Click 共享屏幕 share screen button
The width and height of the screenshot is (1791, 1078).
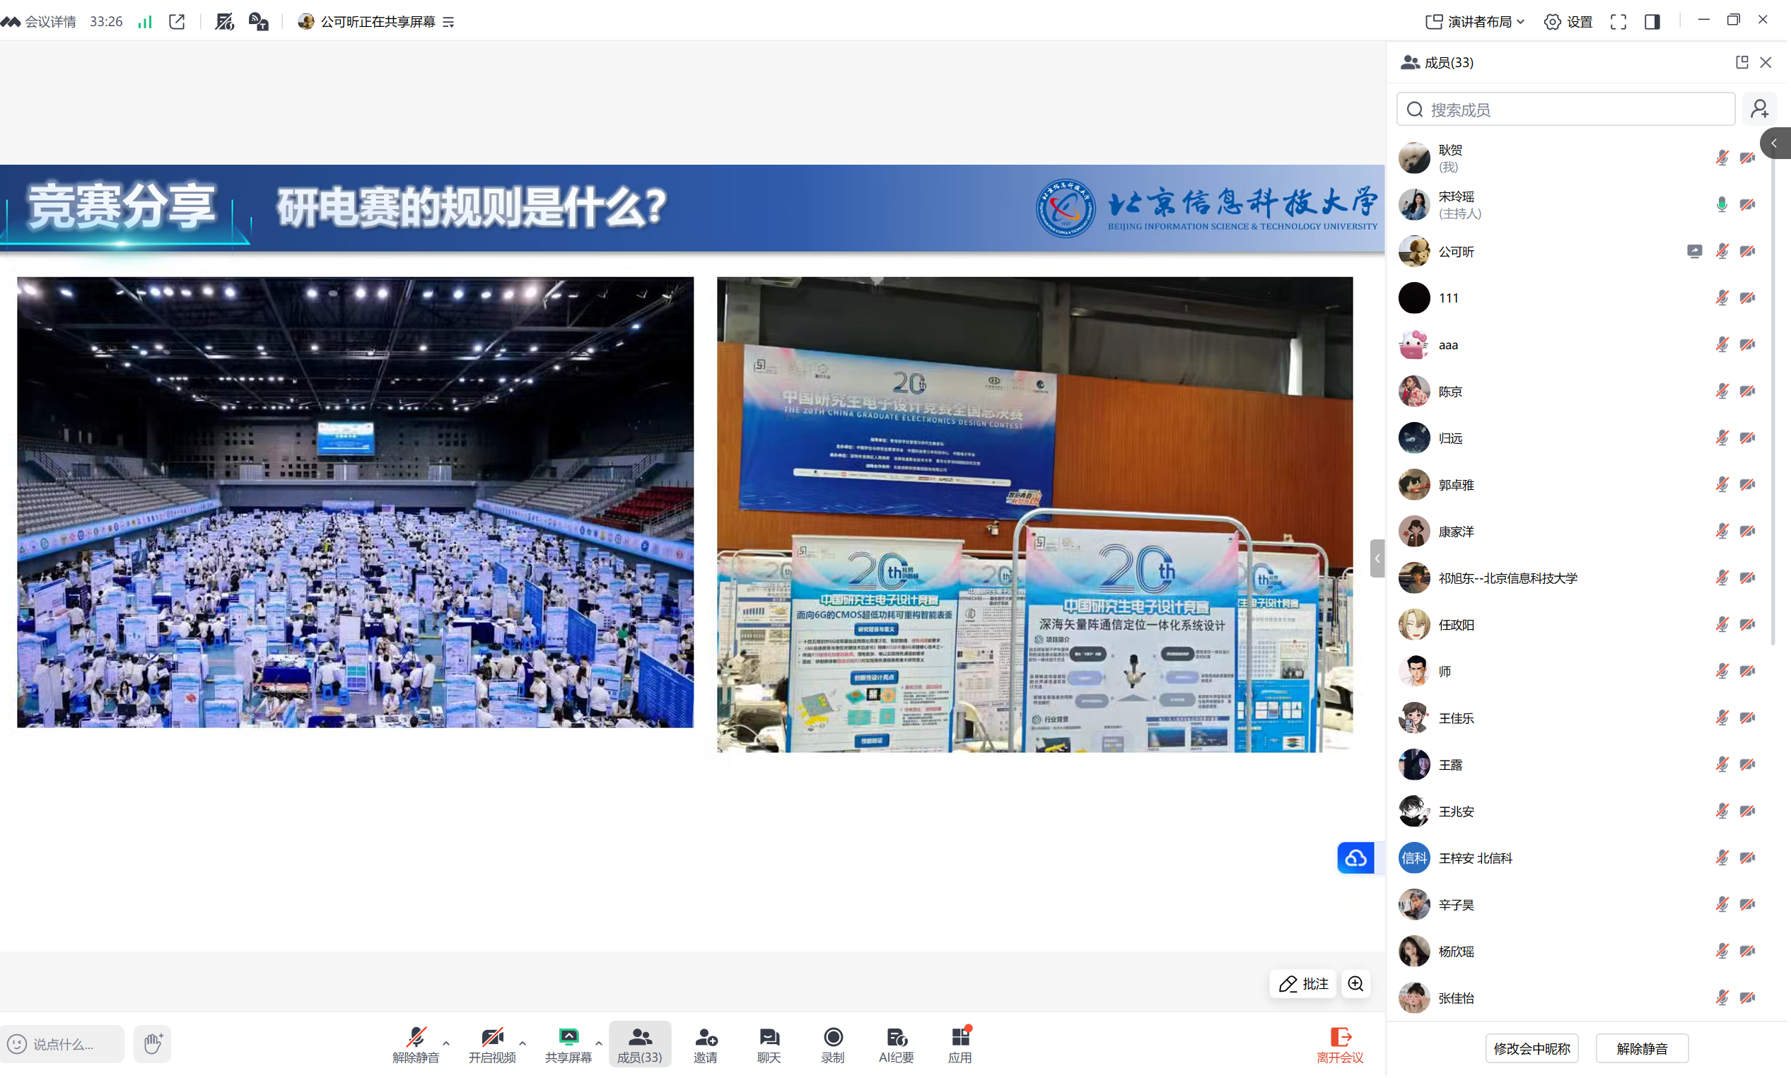568,1046
